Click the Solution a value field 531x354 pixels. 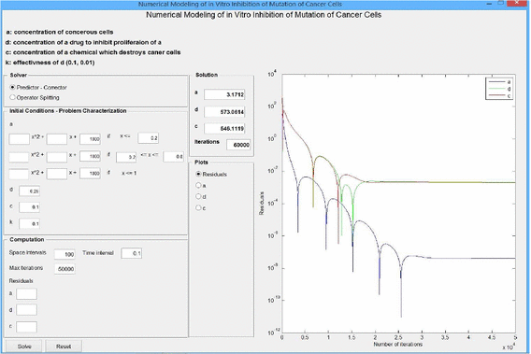[x=224, y=94]
